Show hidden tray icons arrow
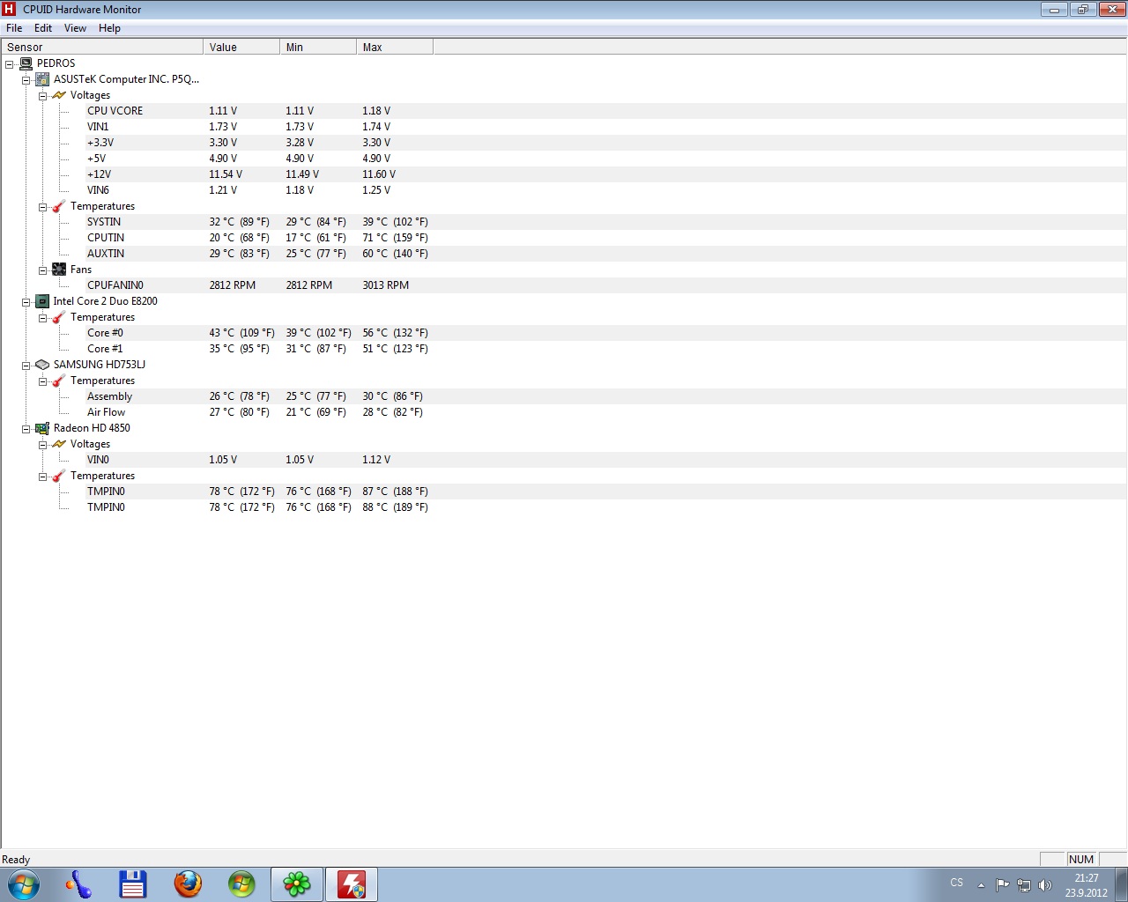This screenshot has width=1128, height=902. point(981,885)
